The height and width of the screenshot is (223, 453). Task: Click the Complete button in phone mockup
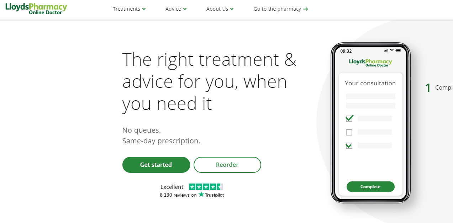(x=370, y=187)
